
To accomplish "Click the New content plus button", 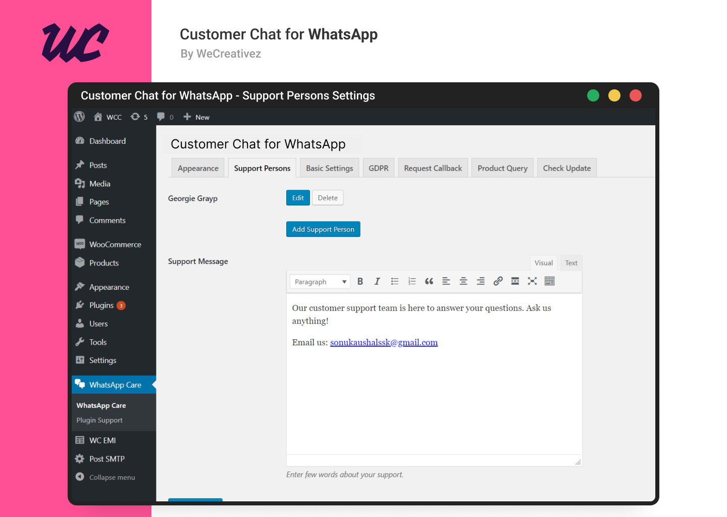I will (x=196, y=117).
